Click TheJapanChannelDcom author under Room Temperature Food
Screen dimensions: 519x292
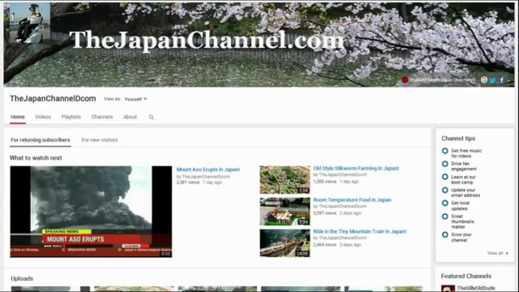click(343, 206)
